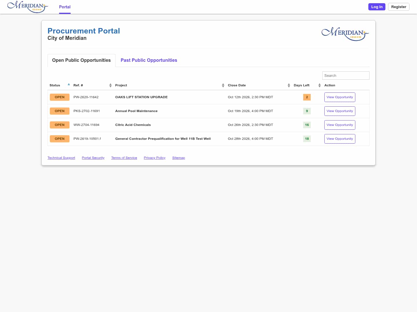Screen dimensions: 417x312
Task: Open the Portal Security link
Action: tap(93, 158)
